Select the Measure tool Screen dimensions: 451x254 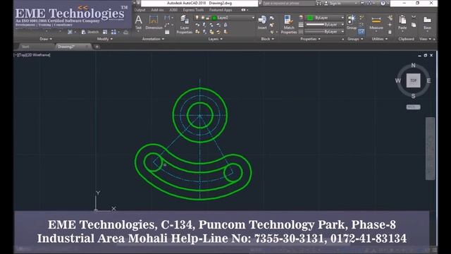[x=376, y=23]
